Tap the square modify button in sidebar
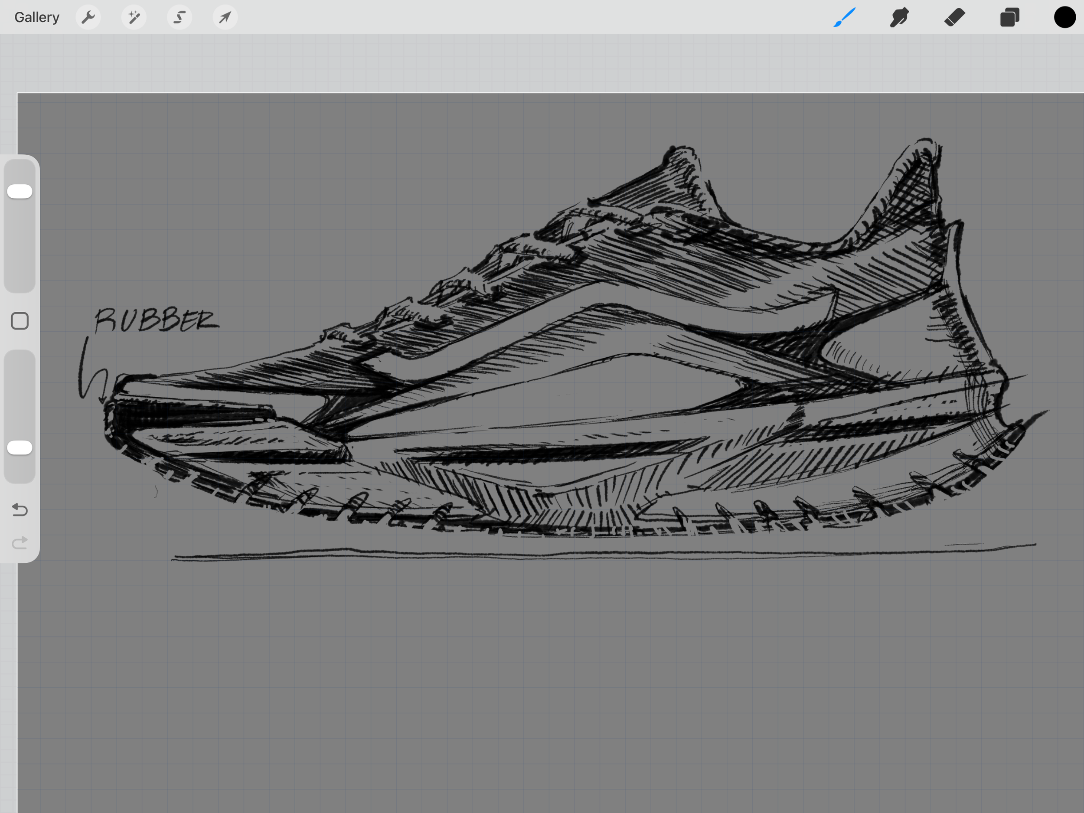 20,321
